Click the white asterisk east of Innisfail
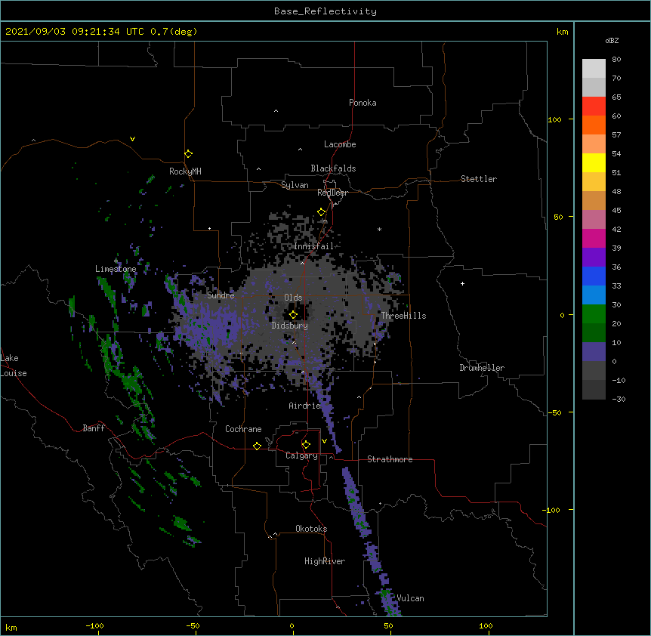This screenshot has height=636, width=651. click(x=379, y=229)
